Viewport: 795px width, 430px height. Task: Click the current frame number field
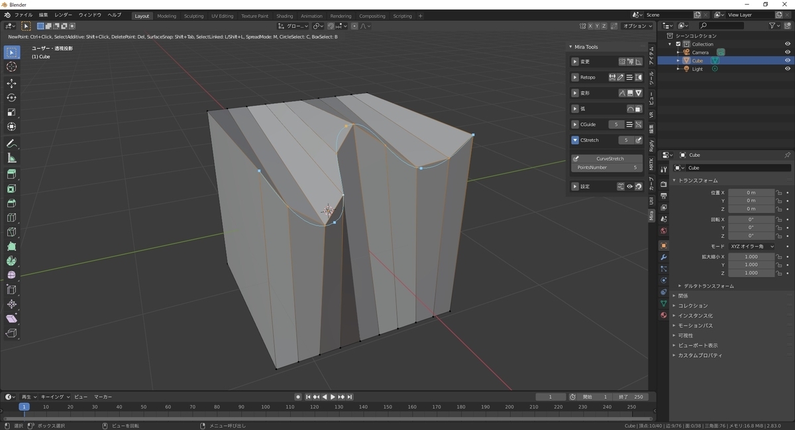coord(551,397)
